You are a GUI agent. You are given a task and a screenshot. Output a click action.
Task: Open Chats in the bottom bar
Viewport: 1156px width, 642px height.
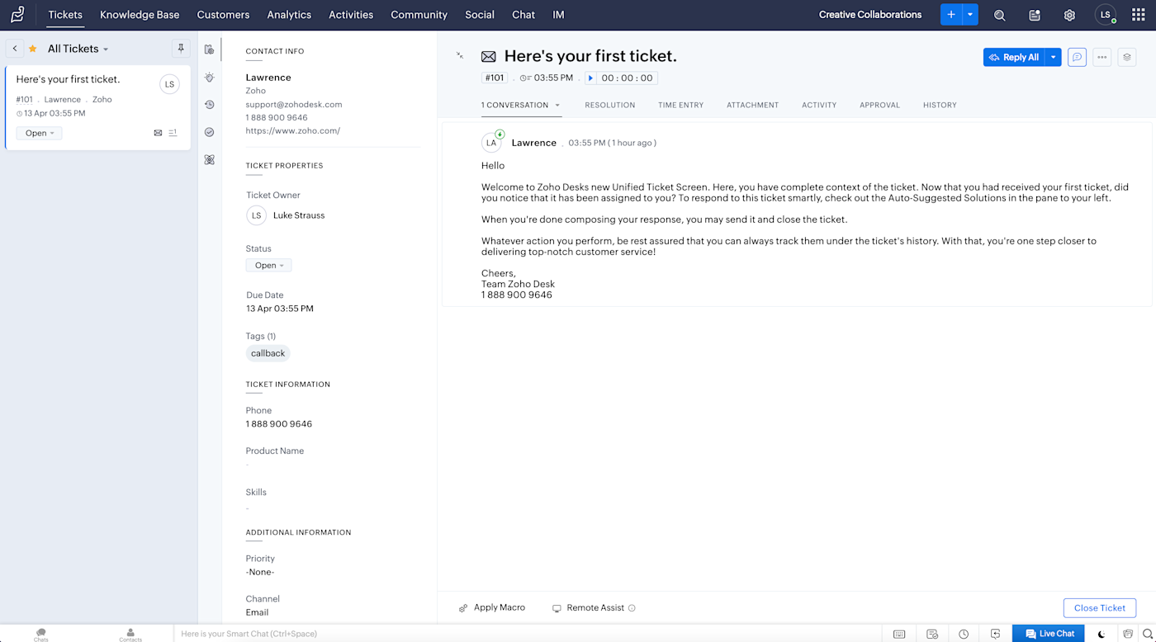[x=41, y=635]
